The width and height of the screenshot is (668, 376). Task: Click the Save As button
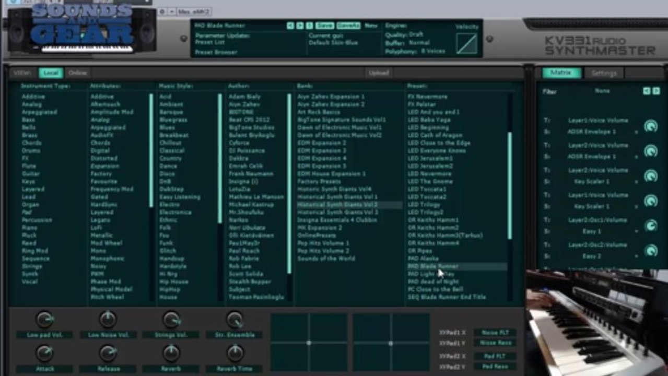[348, 25]
